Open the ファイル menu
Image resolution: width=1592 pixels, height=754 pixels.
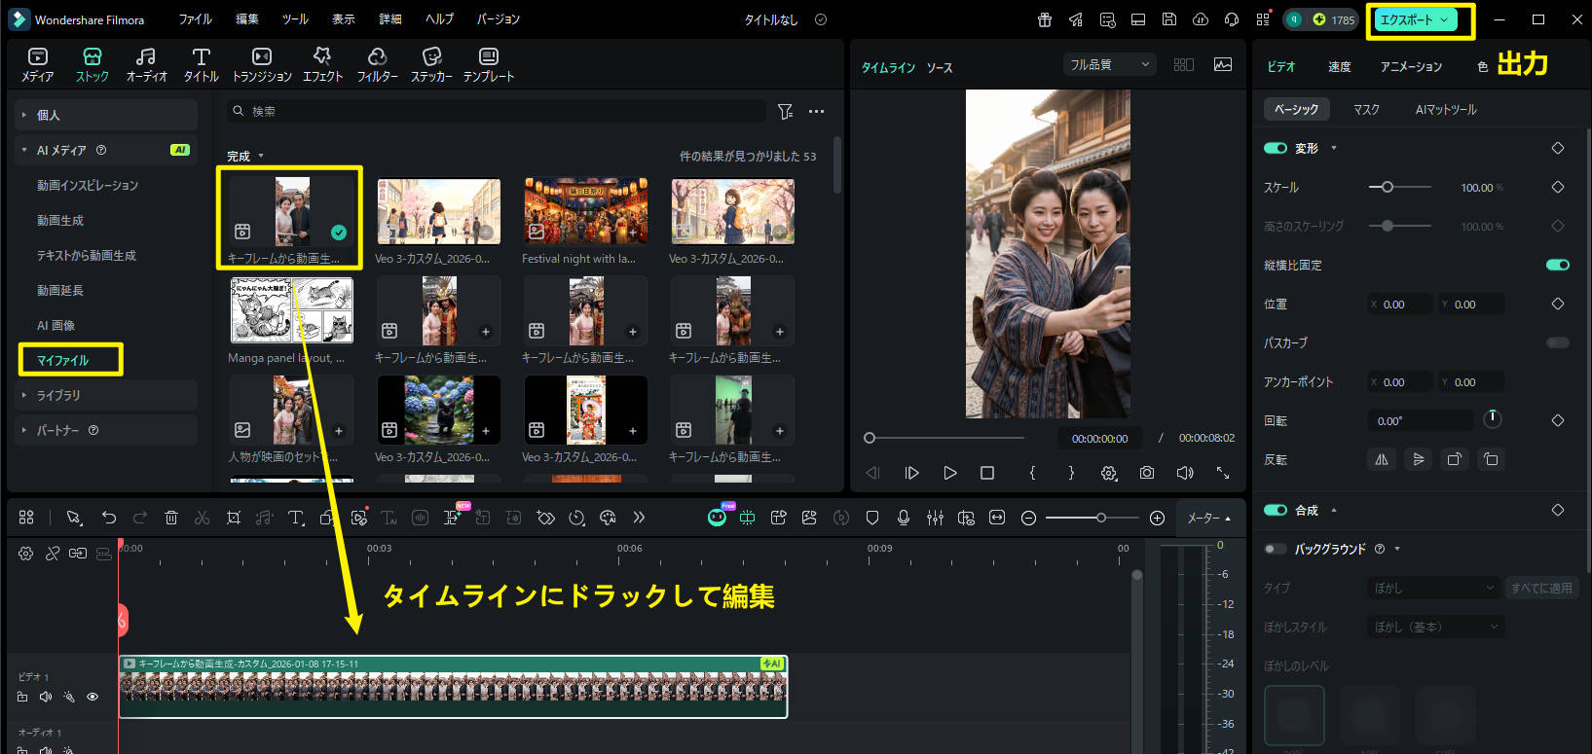(x=195, y=19)
